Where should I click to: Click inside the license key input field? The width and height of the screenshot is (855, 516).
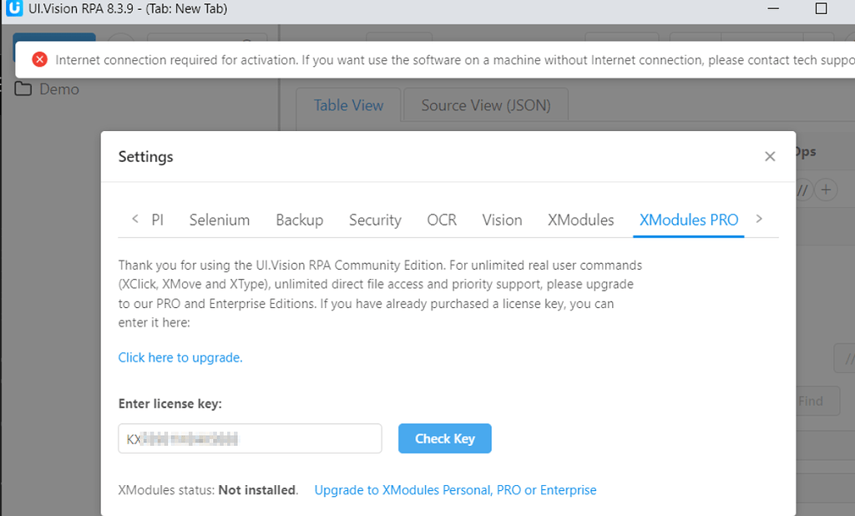[x=250, y=438]
